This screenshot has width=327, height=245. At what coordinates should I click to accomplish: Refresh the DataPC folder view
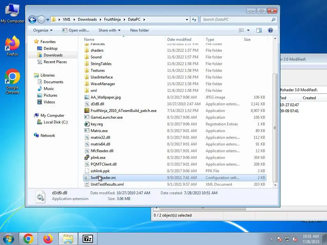194,19
